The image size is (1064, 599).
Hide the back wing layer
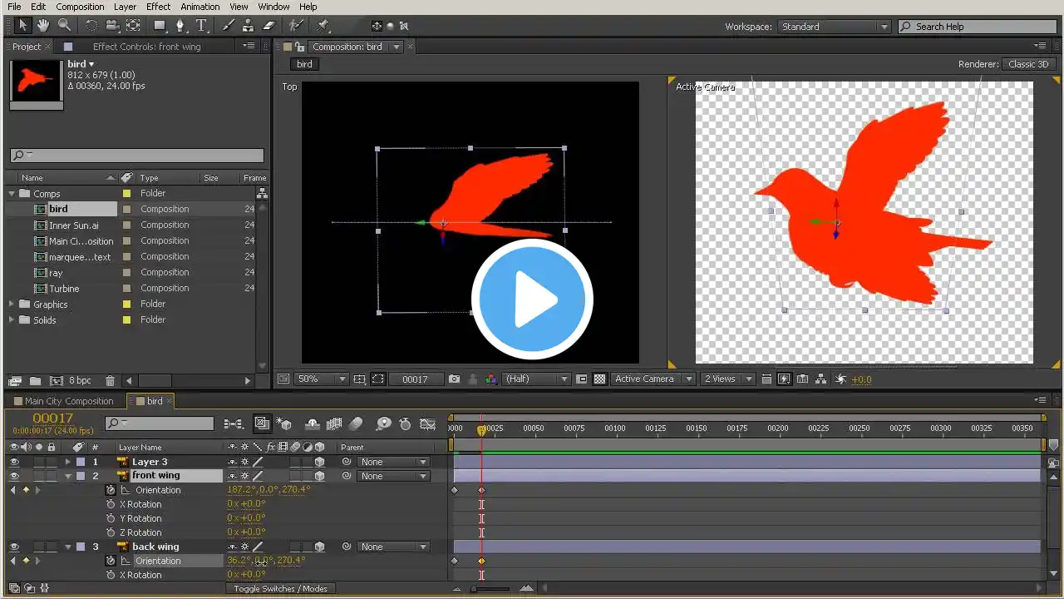click(14, 547)
